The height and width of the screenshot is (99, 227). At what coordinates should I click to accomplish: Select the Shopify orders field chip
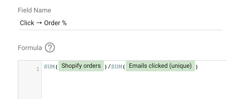click(81, 66)
